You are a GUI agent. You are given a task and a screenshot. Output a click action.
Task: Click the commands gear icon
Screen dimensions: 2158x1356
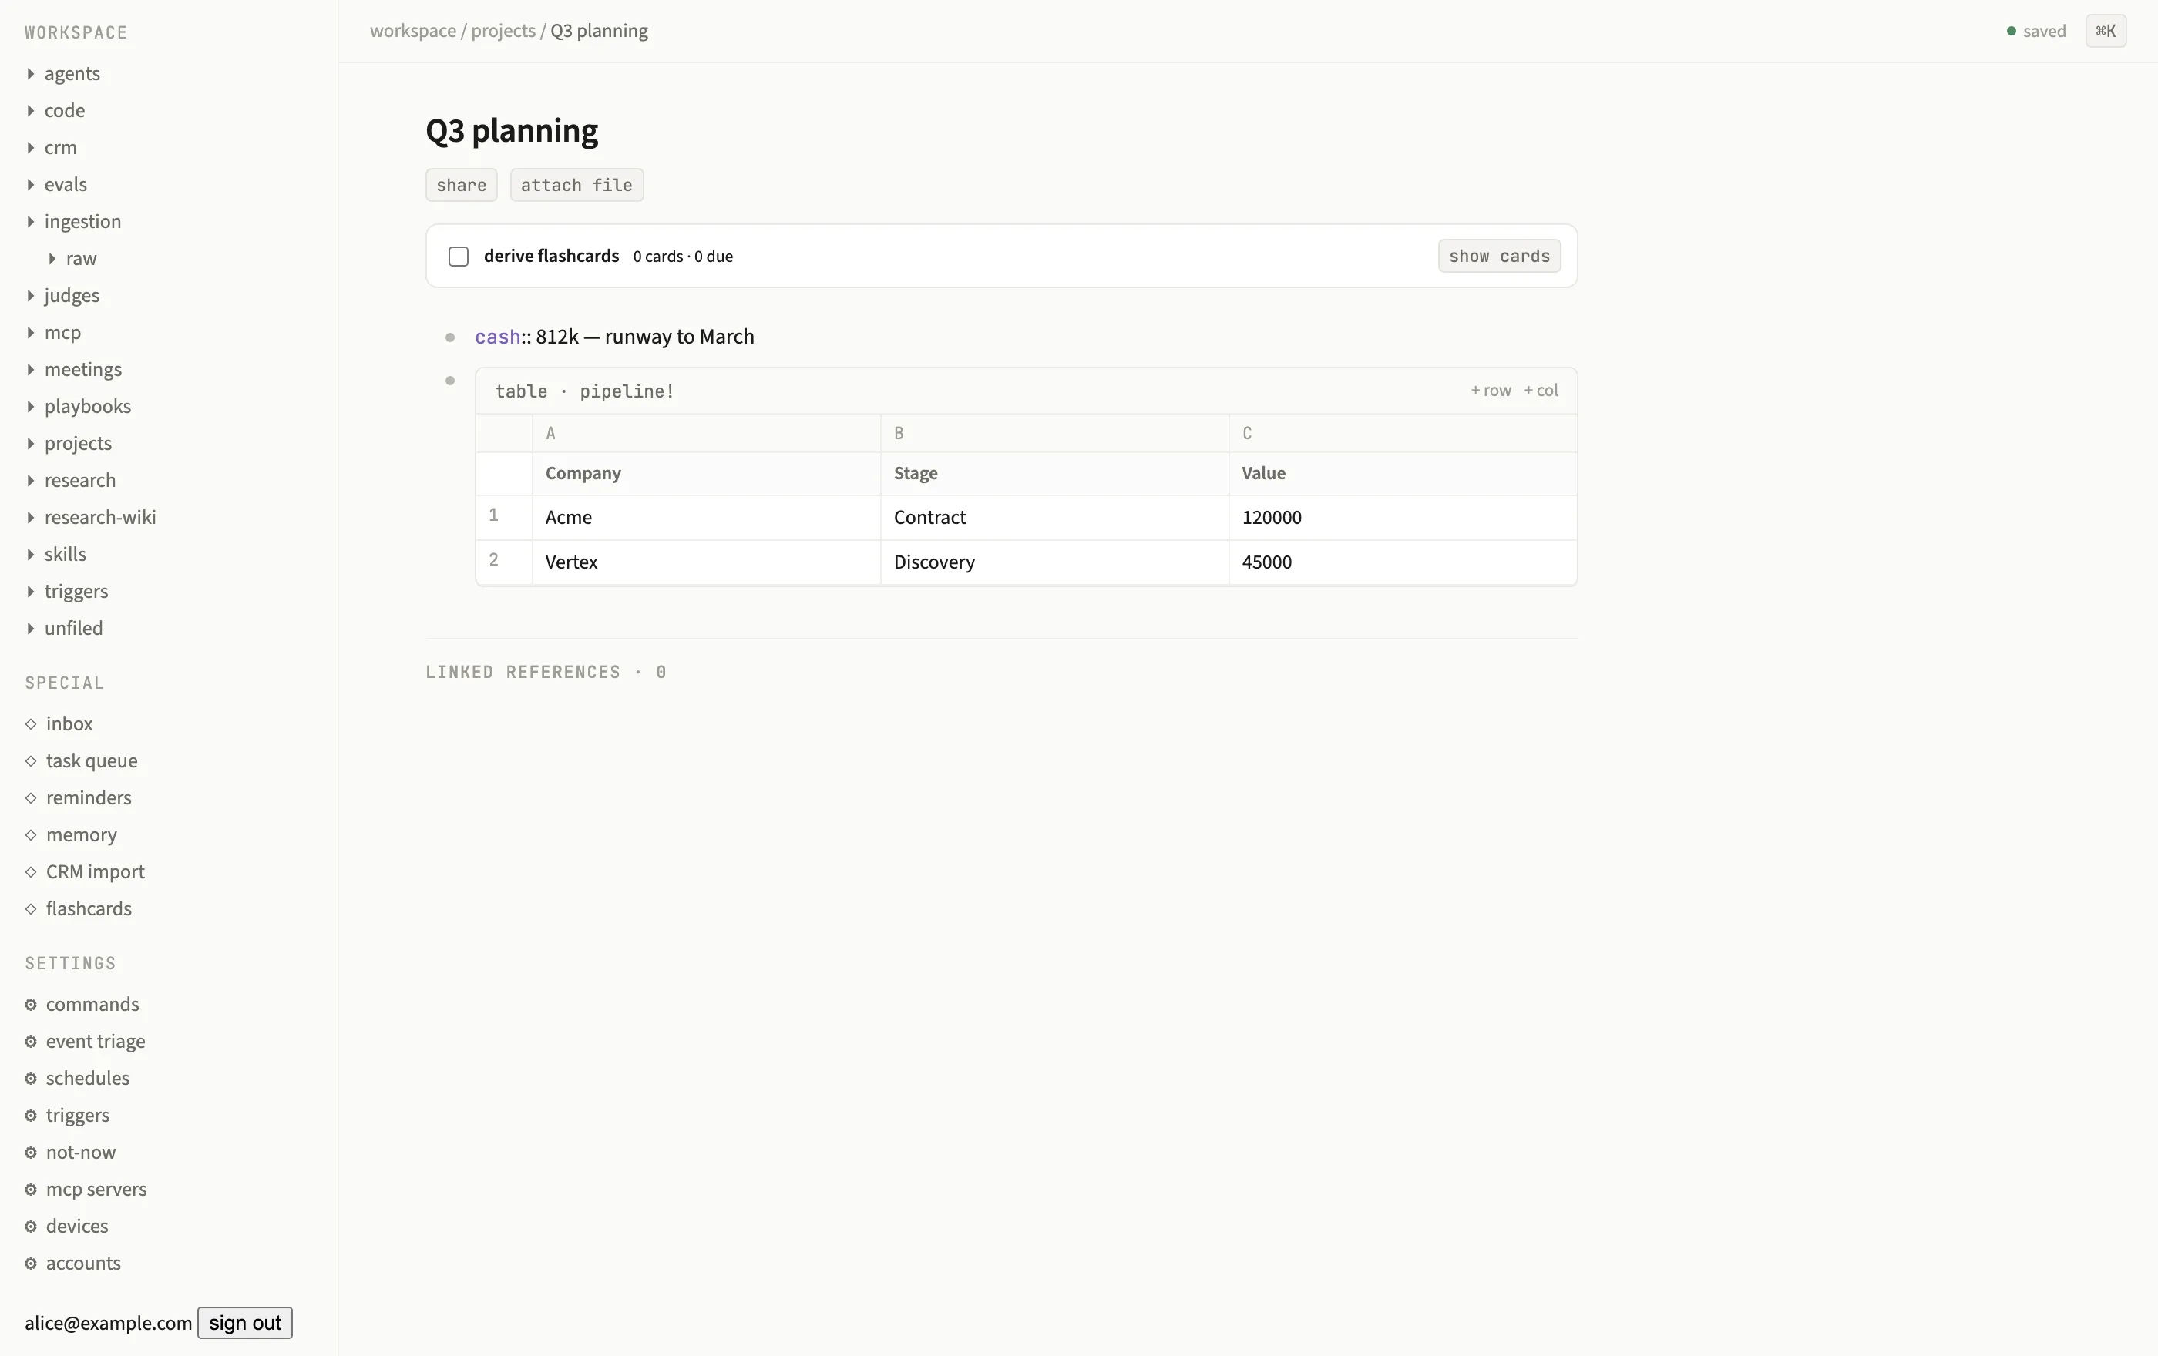(x=31, y=1005)
